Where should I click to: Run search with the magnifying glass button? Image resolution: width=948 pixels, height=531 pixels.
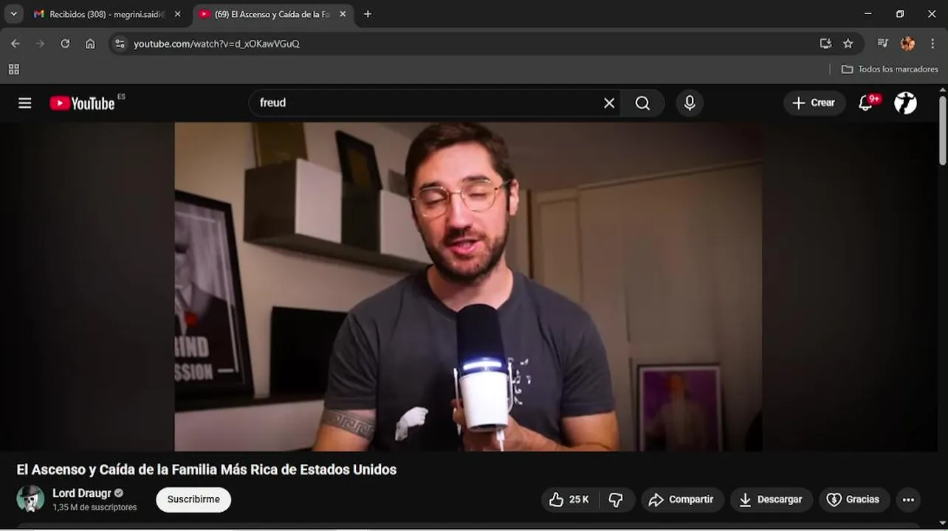(x=642, y=103)
